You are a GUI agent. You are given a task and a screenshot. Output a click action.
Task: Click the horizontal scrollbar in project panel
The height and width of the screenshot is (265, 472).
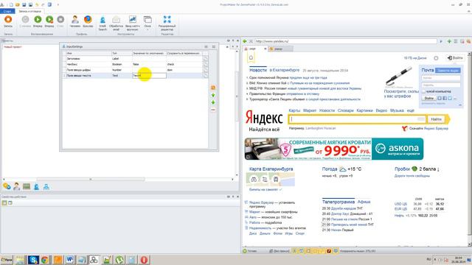click(90, 180)
